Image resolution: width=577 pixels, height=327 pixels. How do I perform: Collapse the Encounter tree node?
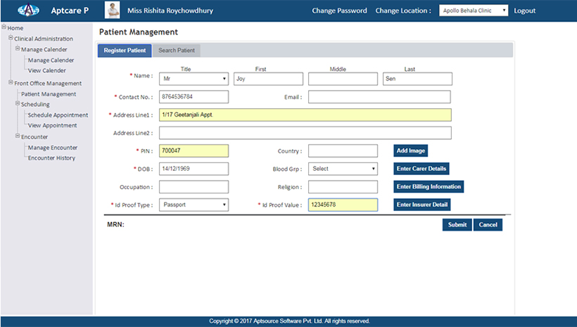18,136
